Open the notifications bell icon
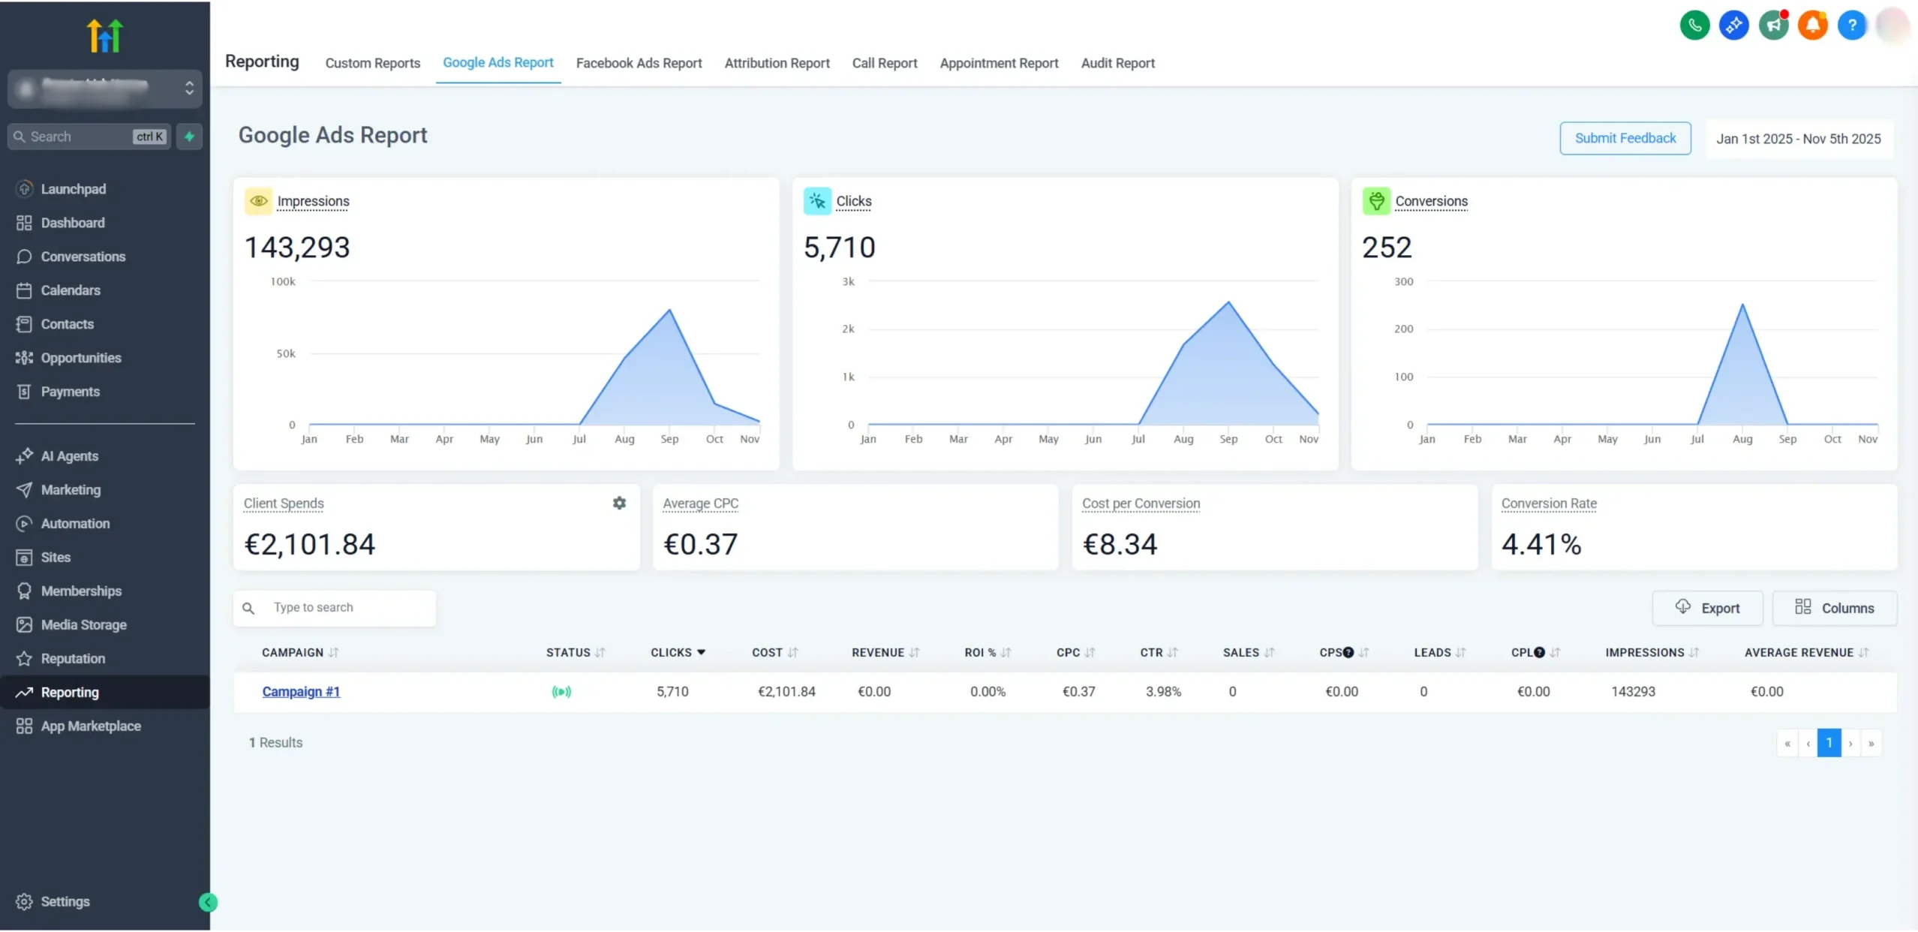Image resolution: width=1918 pixels, height=932 pixels. coord(1812,26)
